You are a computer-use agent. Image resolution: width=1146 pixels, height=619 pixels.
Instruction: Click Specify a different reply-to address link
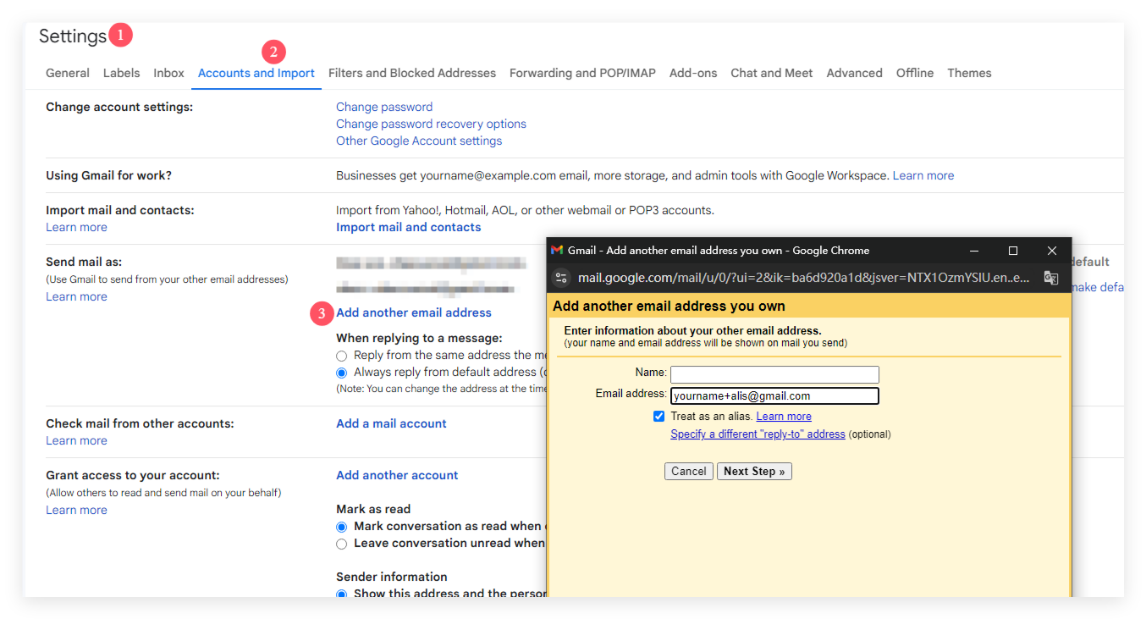(758, 434)
